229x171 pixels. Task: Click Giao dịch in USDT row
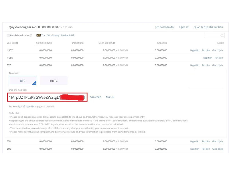pyautogui.click(x=218, y=50)
